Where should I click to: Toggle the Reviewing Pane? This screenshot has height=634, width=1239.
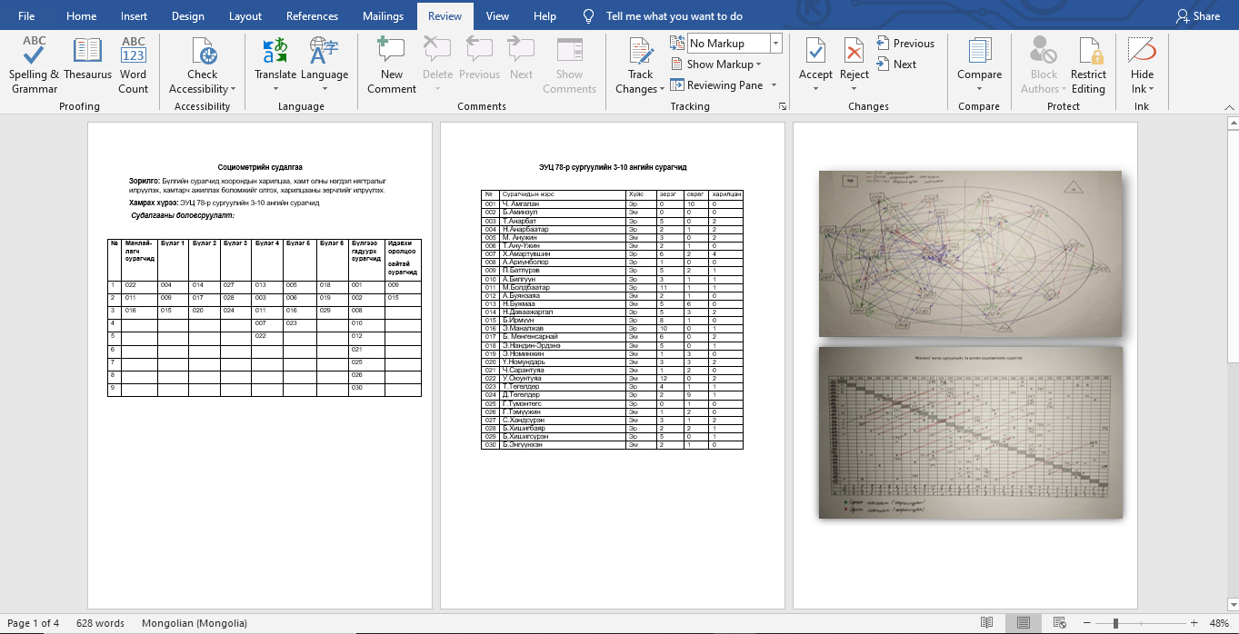(716, 85)
